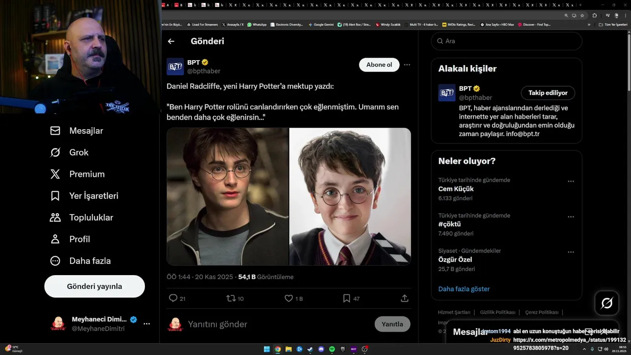Open Profil in the sidebar

[x=70, y=239]
